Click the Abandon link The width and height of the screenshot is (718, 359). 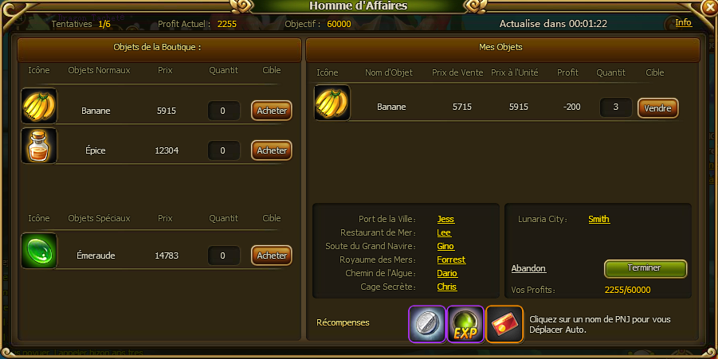(x=528, y=268)
